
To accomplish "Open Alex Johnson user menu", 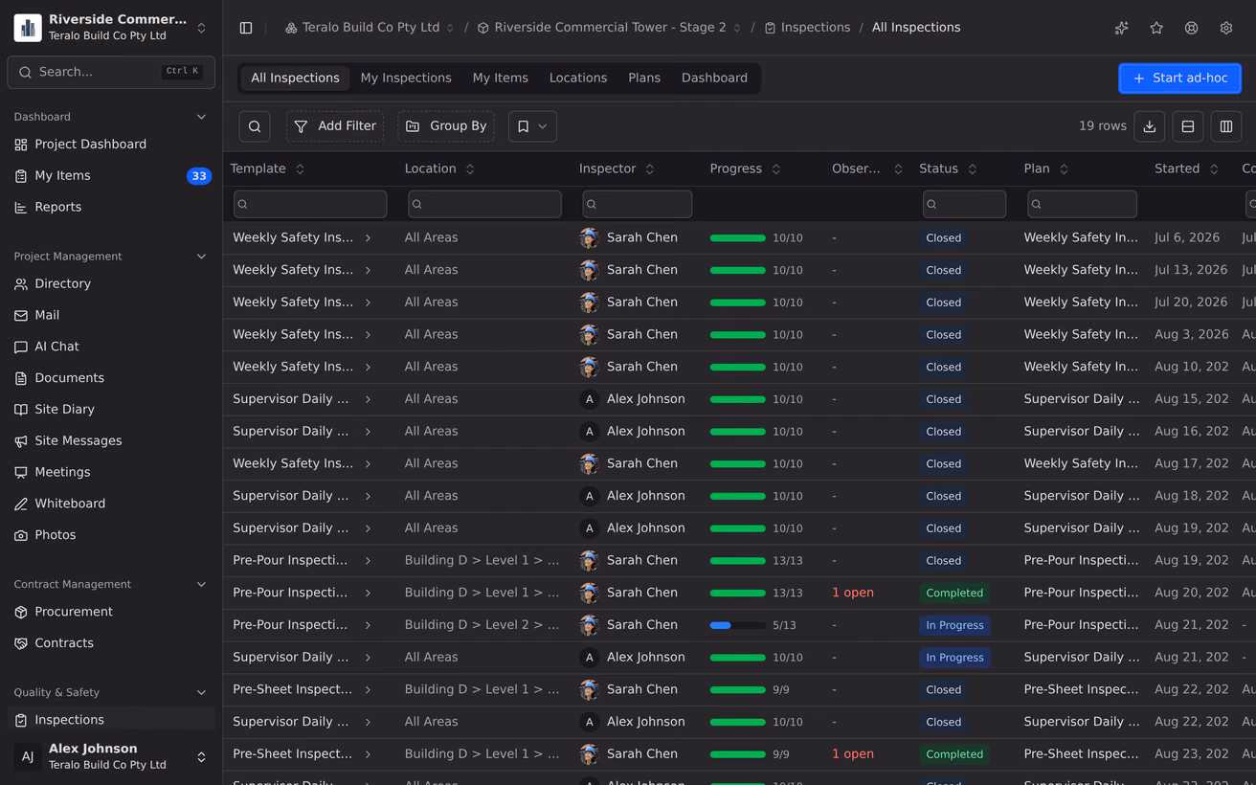I will coord(111,756).
